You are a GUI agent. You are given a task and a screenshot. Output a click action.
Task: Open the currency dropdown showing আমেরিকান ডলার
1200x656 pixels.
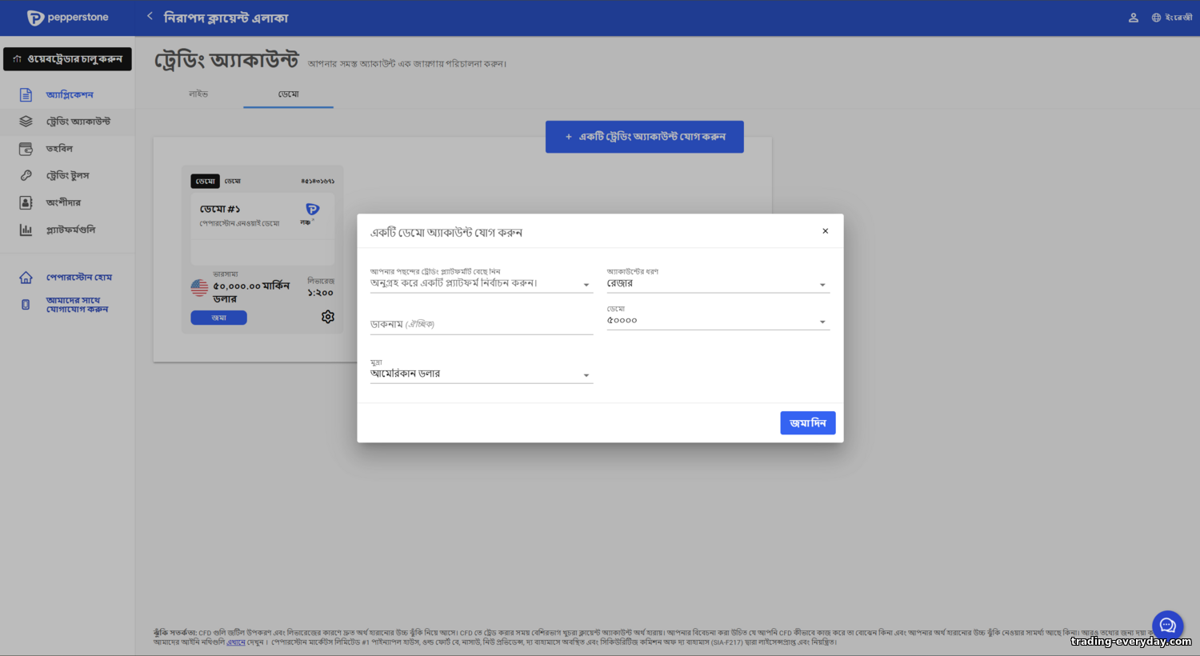(x=481, y=374)
